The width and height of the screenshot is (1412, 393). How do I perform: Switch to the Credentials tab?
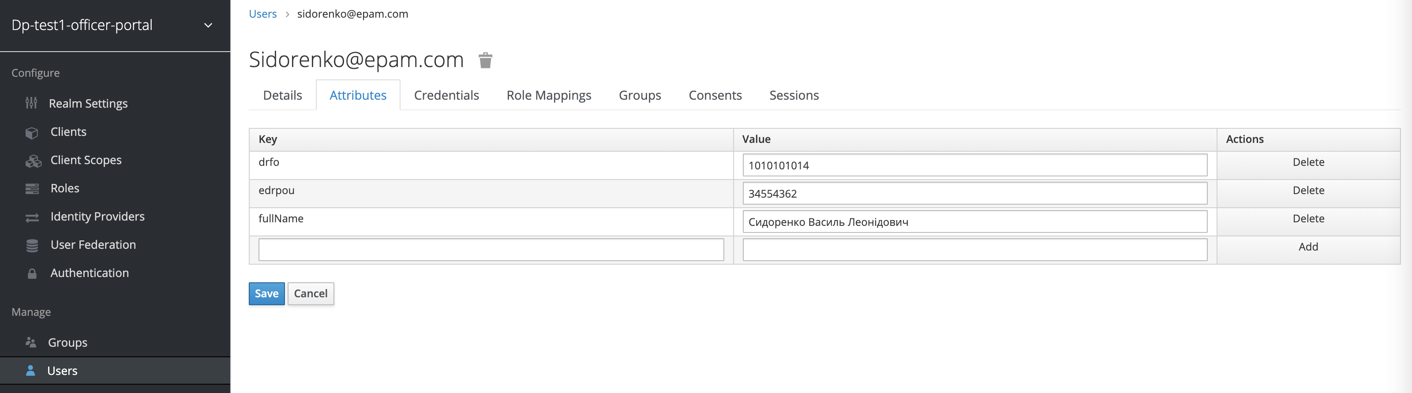point(446,95)
